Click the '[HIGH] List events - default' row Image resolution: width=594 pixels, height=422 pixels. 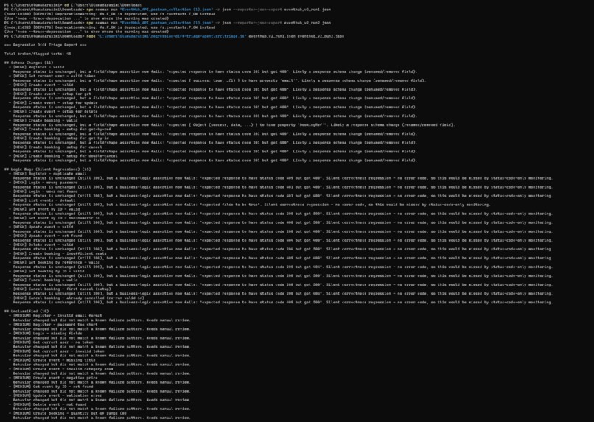[x=42, y=200]
